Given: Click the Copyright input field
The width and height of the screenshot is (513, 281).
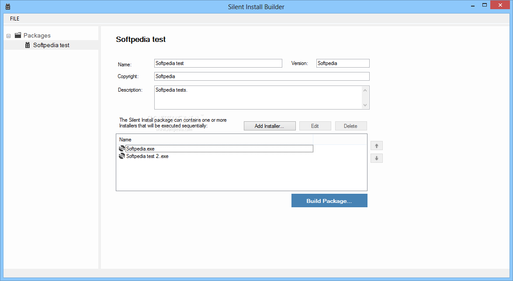Looking at the screenshot, I should coord(262,76).
